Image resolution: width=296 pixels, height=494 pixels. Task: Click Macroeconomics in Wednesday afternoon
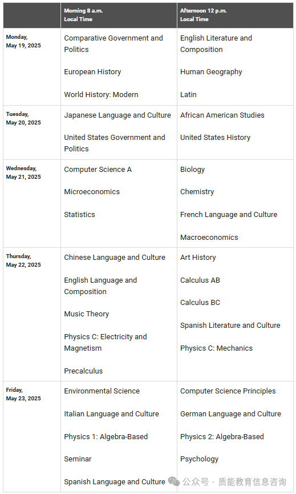coord(209,238)
